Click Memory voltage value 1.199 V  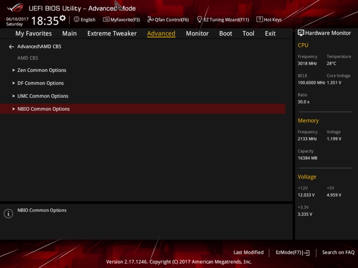coord(334,139)
